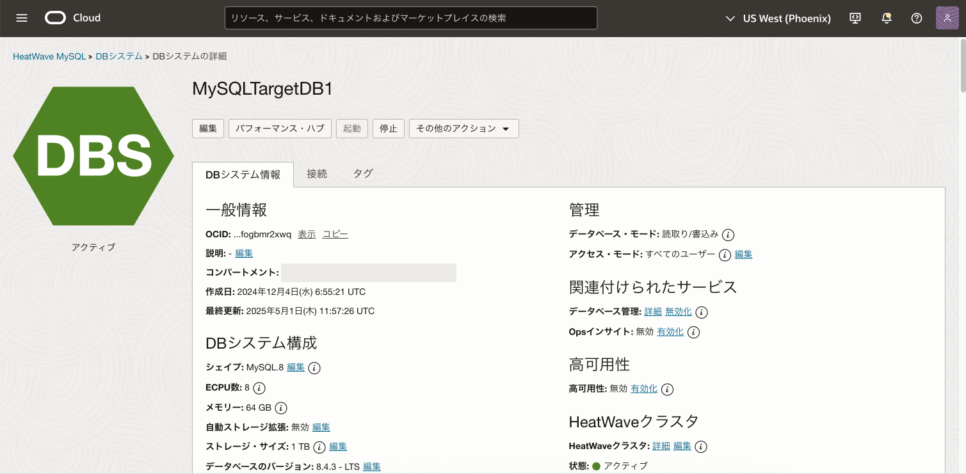Switch to the タグ tab
966x474 pixels.
point(363,173)
